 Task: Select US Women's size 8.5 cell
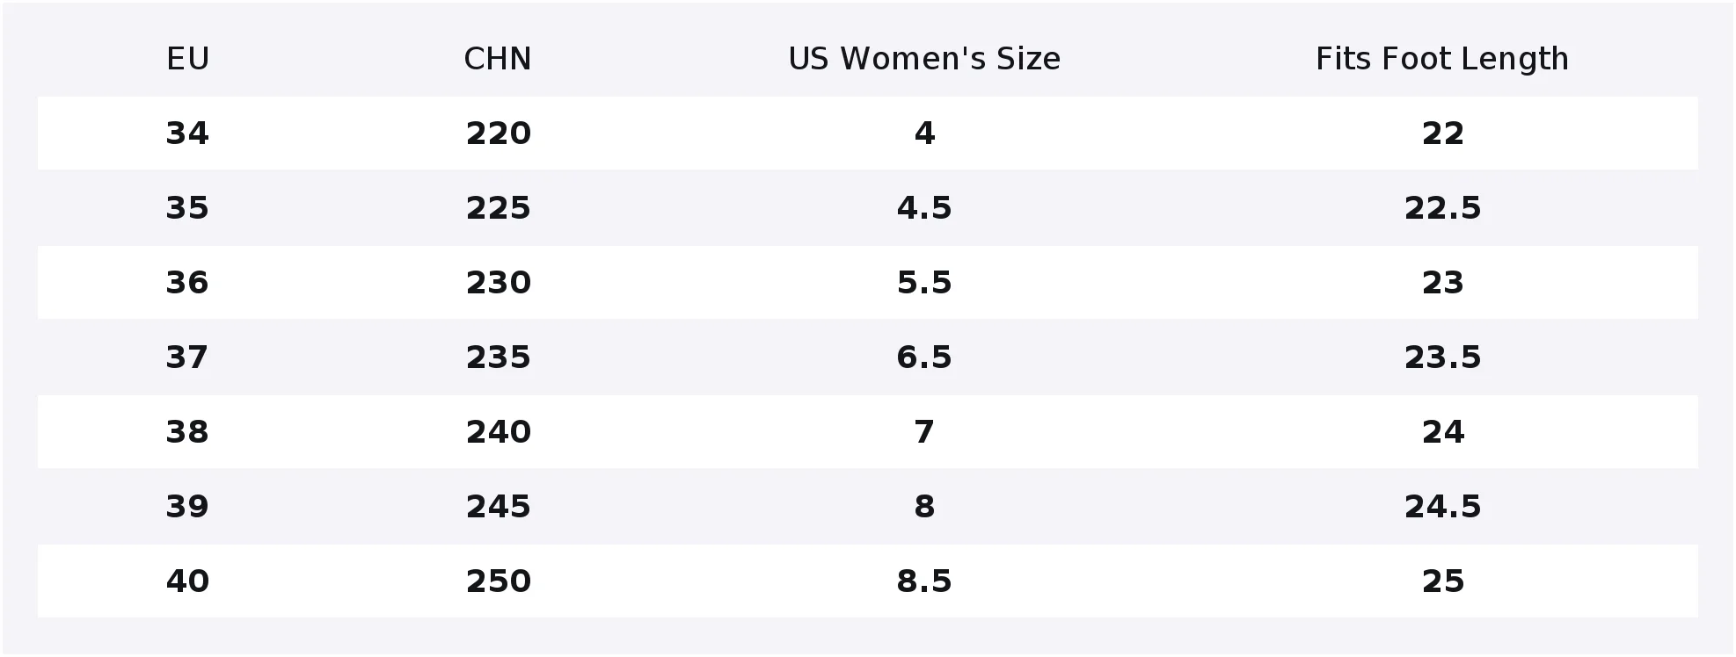tap(924, 581)
